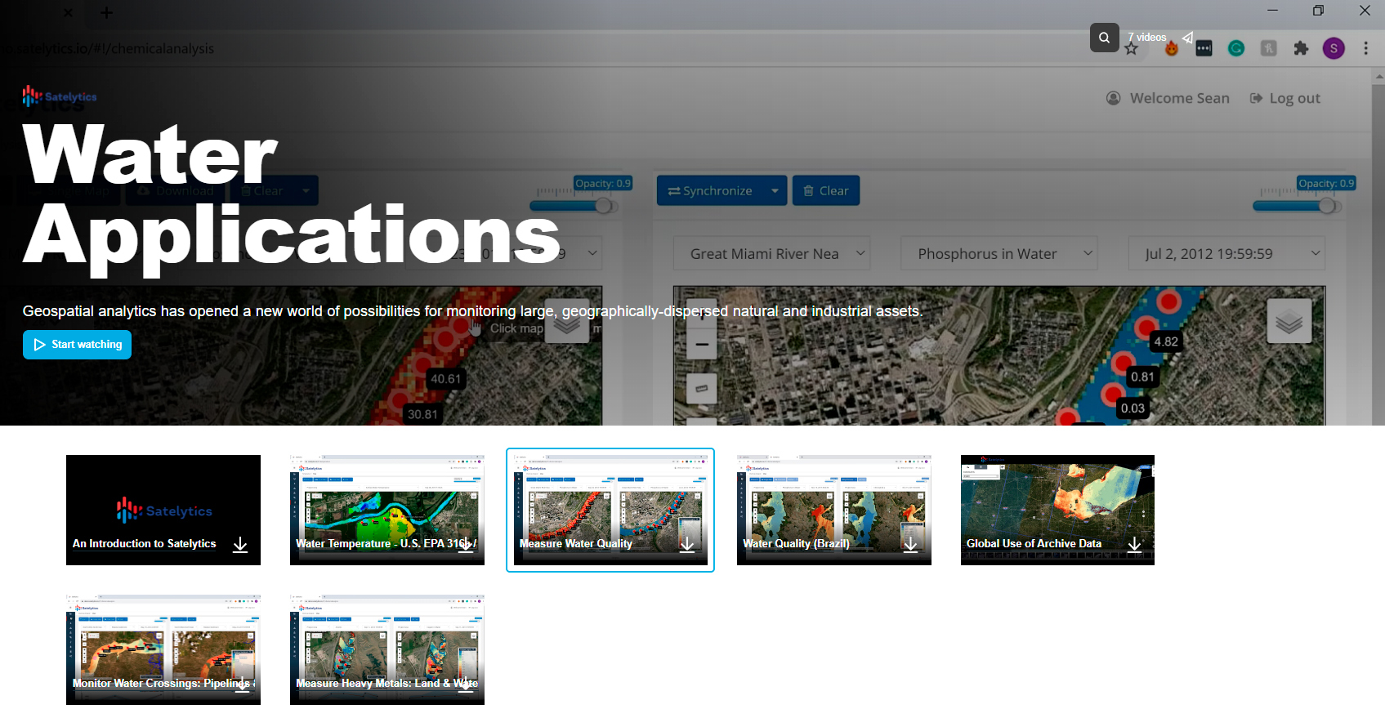Open the Jul 2, 2012 date dropdown

coord(1226,253)
